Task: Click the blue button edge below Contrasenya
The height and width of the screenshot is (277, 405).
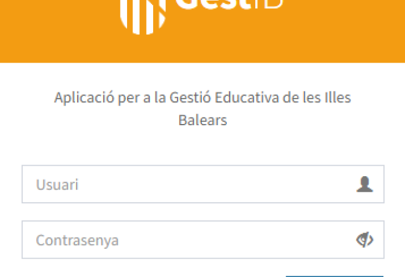Action: pos(334,275)
